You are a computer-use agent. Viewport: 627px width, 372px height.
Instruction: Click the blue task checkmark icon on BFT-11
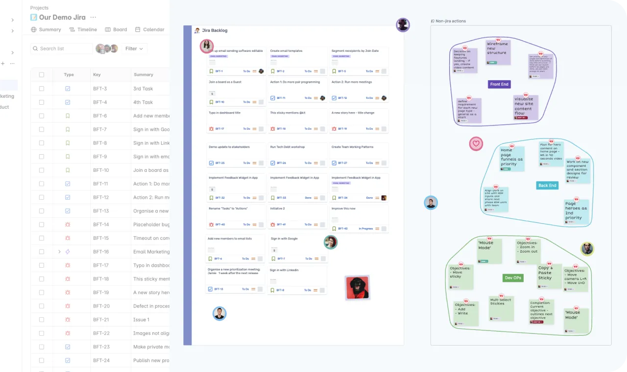(x=272, y=98)
